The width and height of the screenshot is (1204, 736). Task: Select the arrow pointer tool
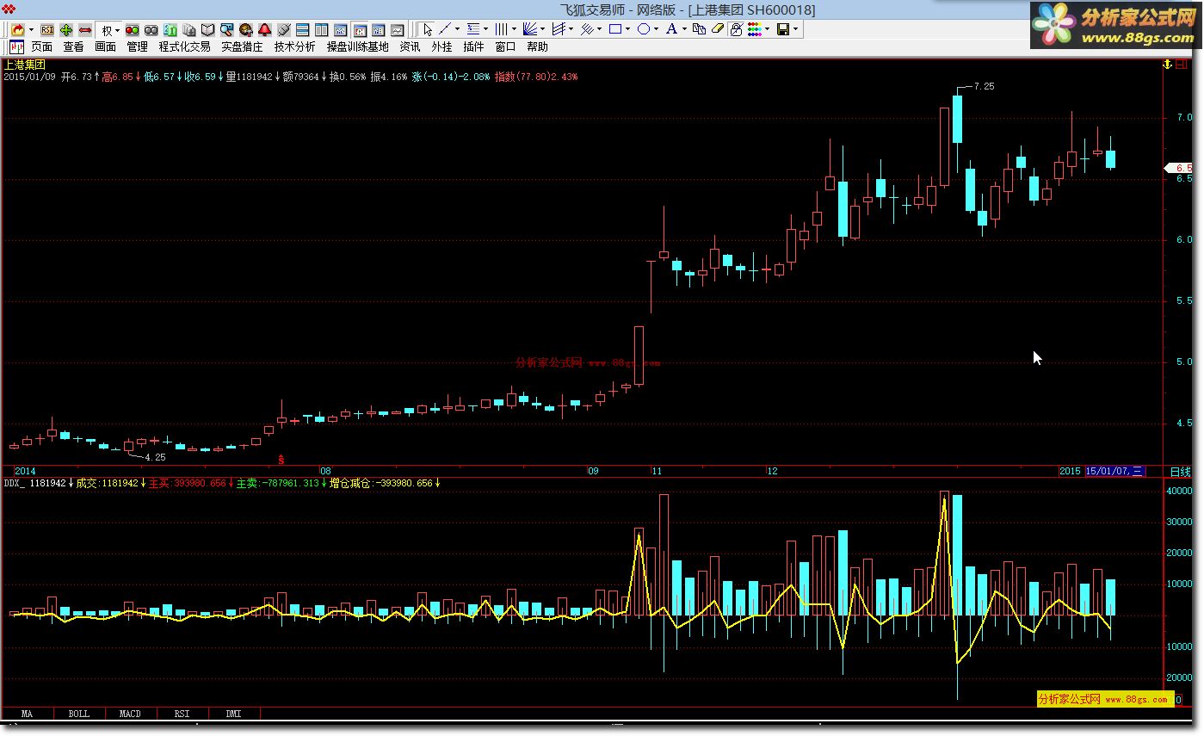(x=429, y=29)
